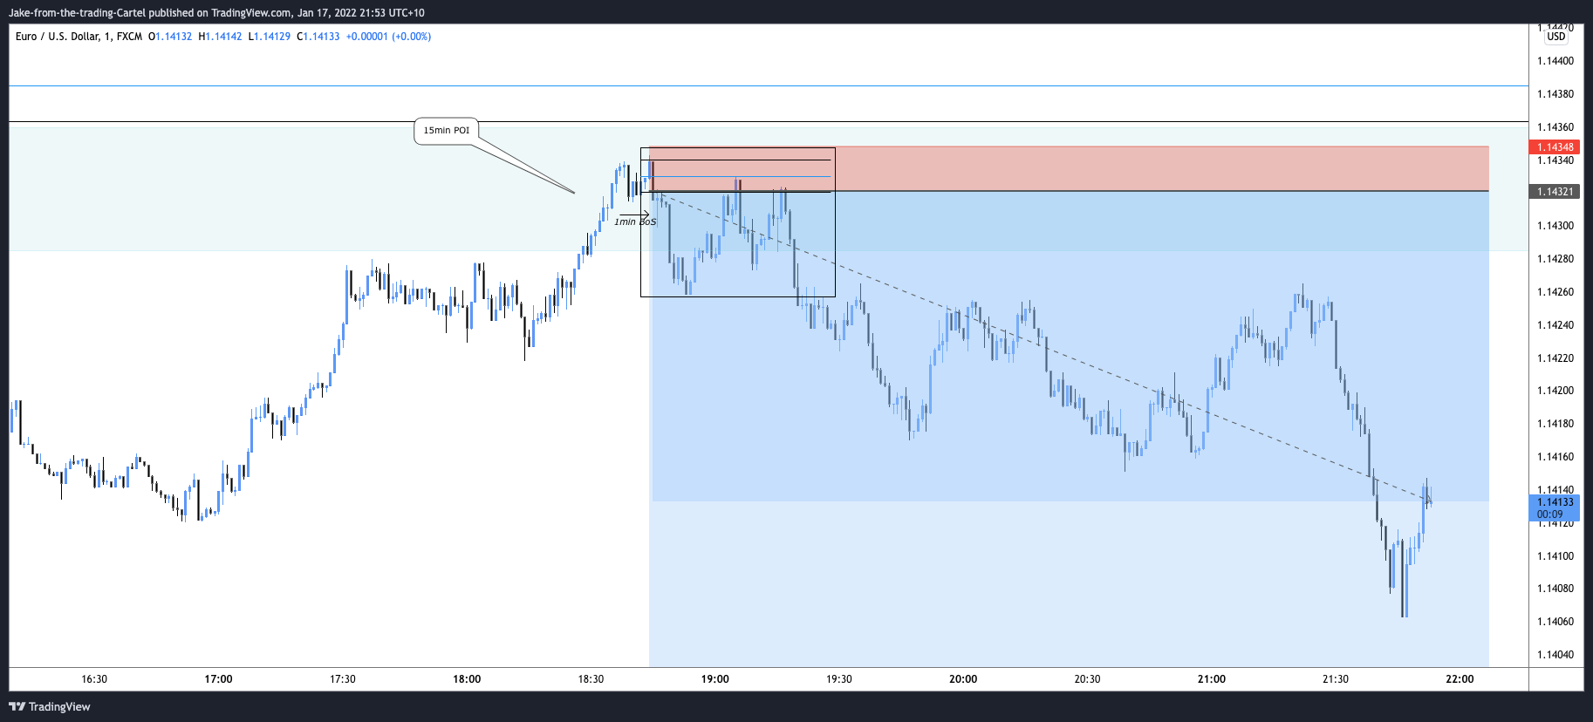The width and height of the screenshot is (1593, 722).
Task: Click the 1.14400 price axis label
Action: click(1555, 61)
